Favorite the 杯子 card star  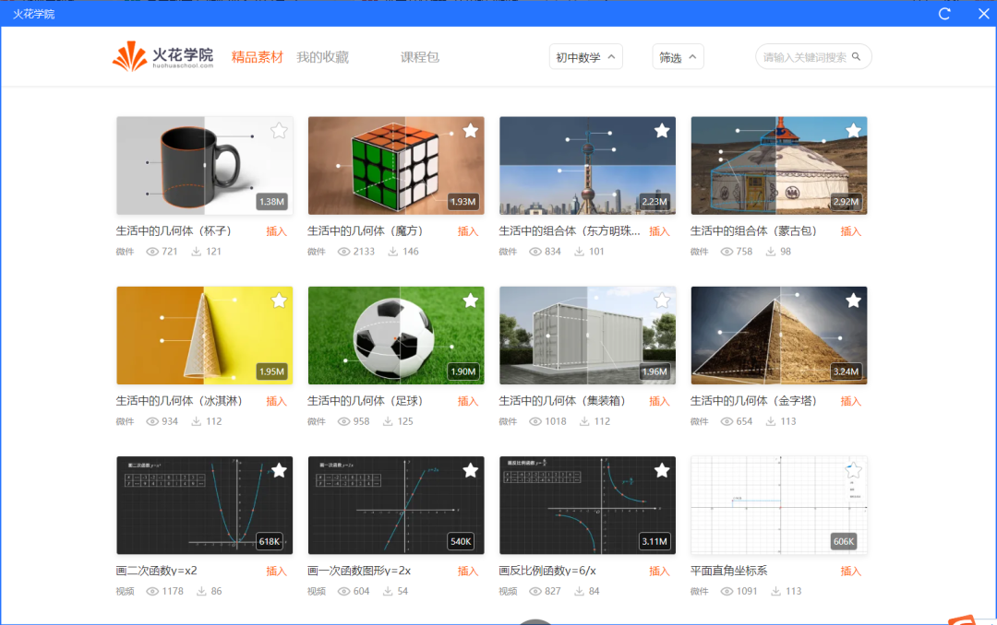click(279, 131)
